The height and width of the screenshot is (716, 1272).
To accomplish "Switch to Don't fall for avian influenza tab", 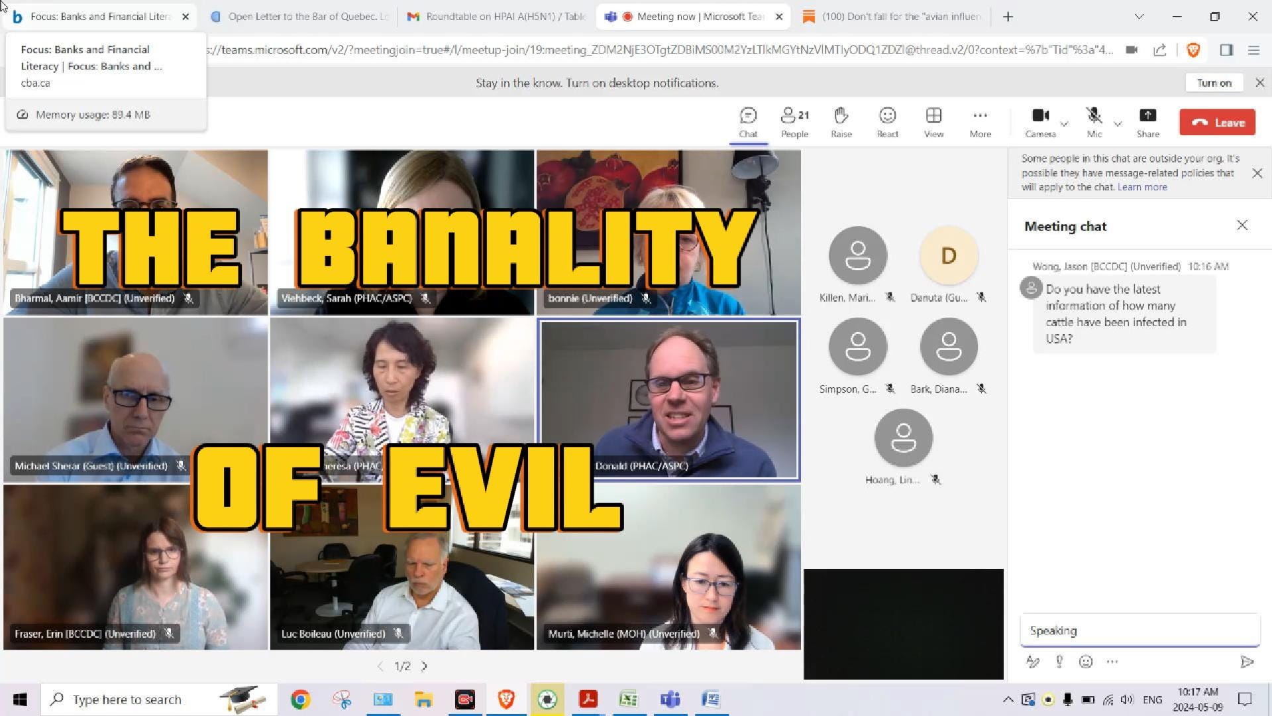I will point(892,17).
